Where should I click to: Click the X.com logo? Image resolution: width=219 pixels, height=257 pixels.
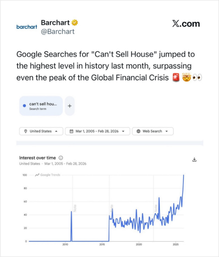[186, 24]
